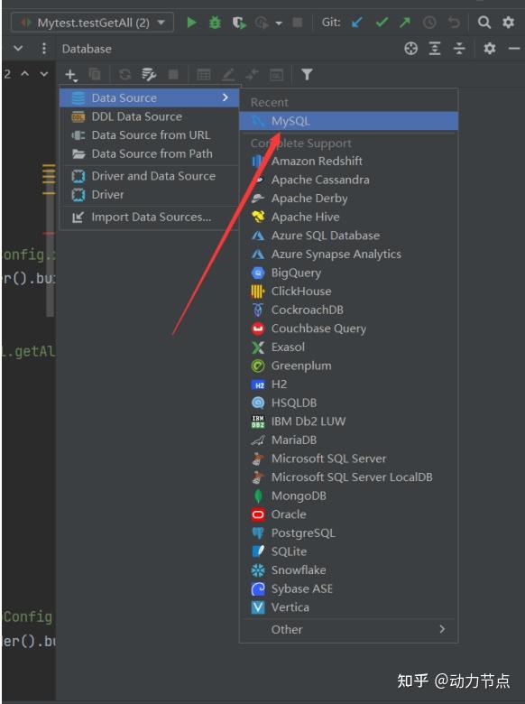Select MySQL under Recent
The width and height of the screenshot is (525, 704).
point(349,121)
